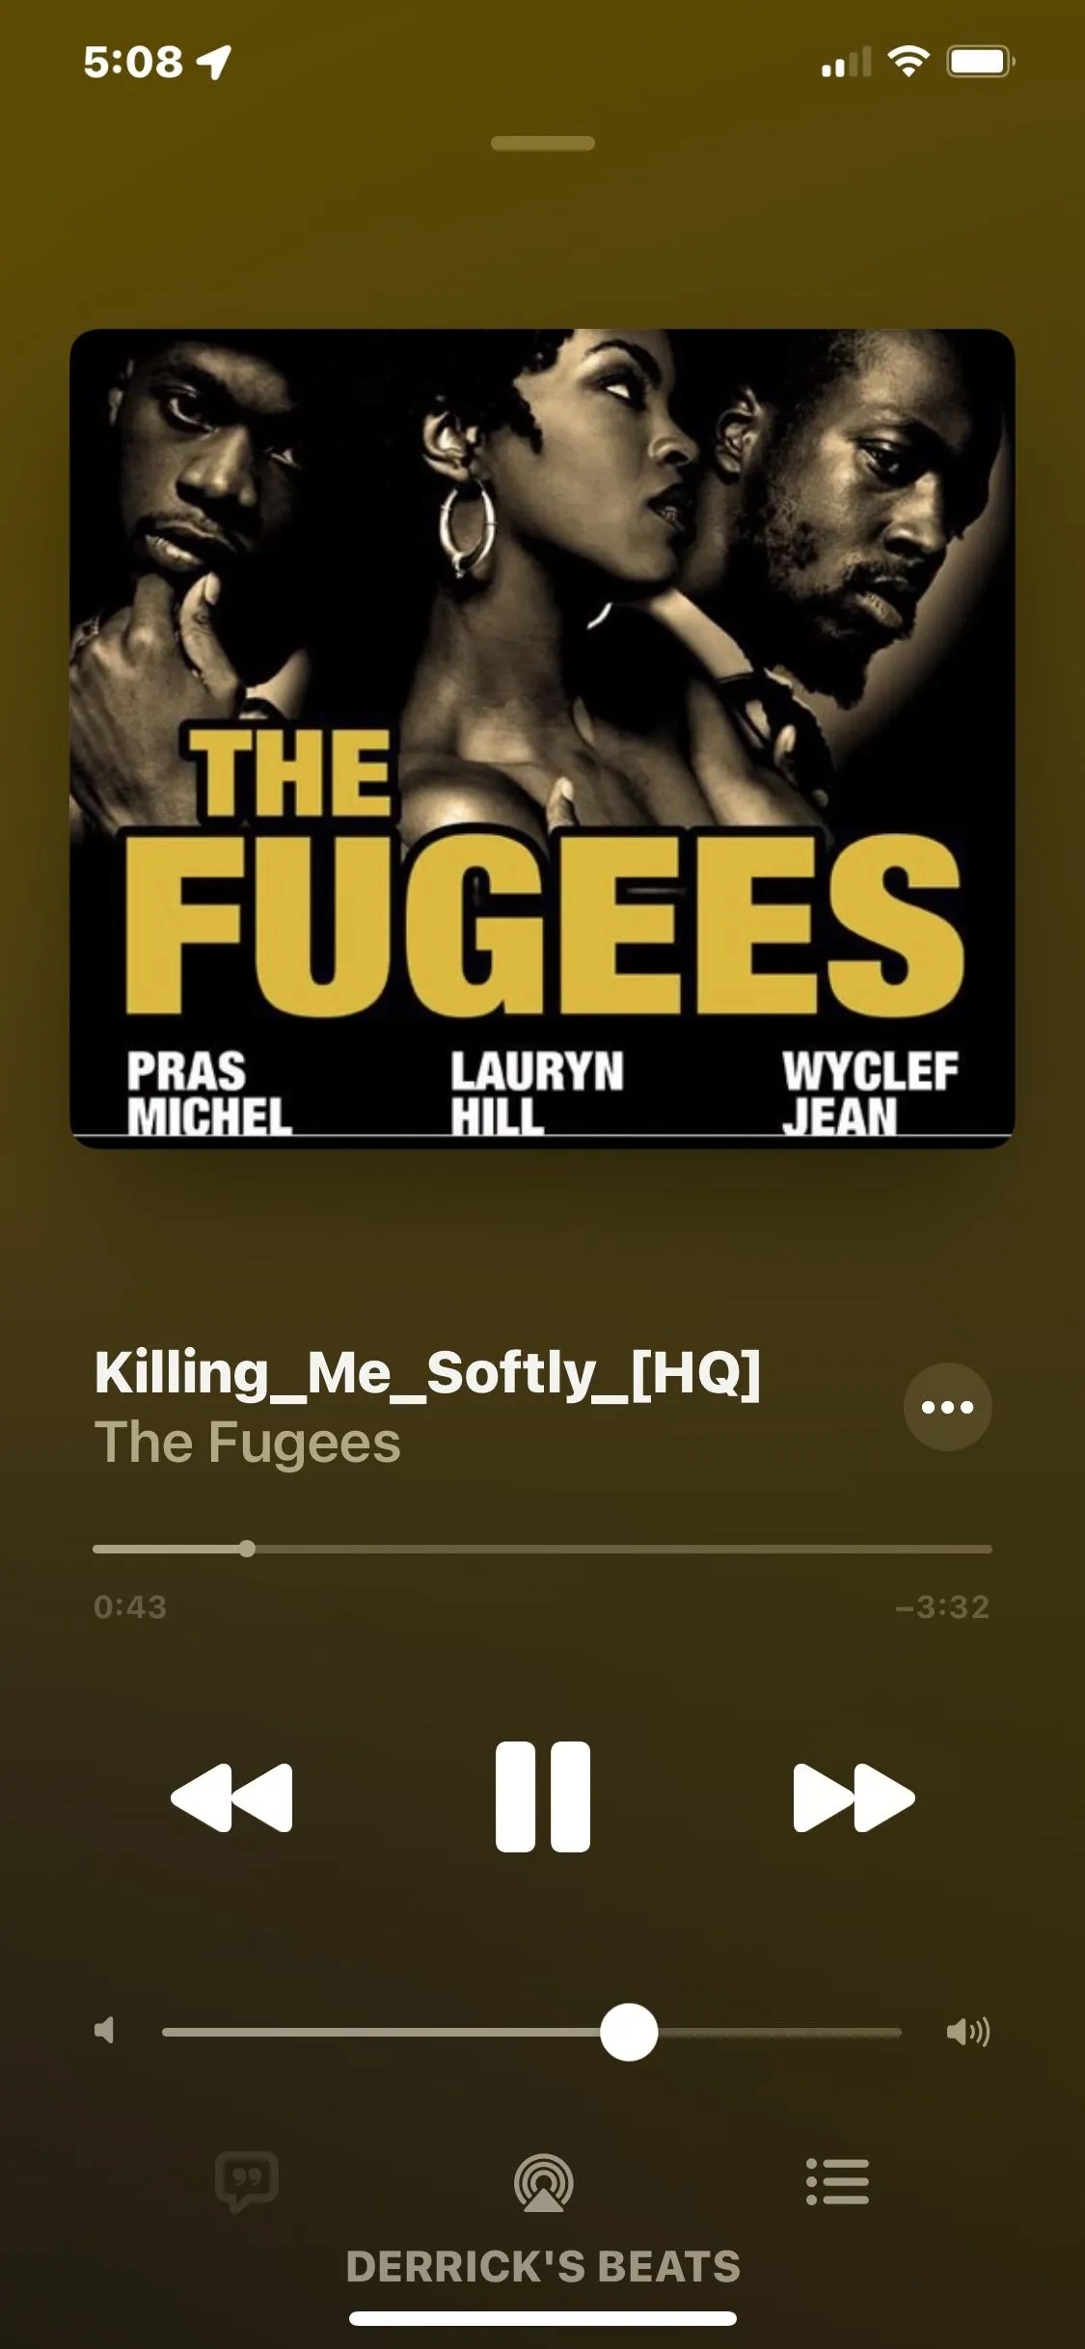Open the three-dot more options menu
Screen dimensions: 1085x2349
pyautogui.click(x=947, y=1407)
